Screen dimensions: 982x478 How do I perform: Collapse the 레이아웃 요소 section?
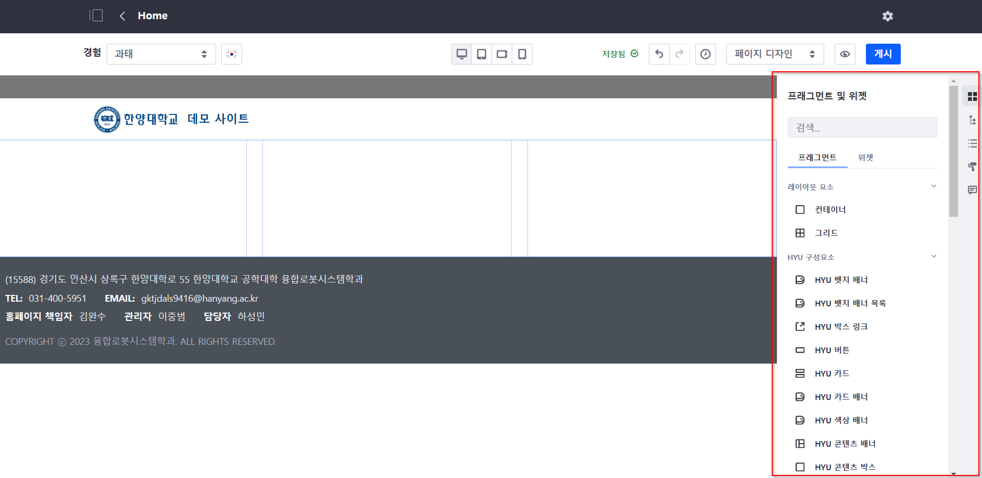tap(933, 186)
